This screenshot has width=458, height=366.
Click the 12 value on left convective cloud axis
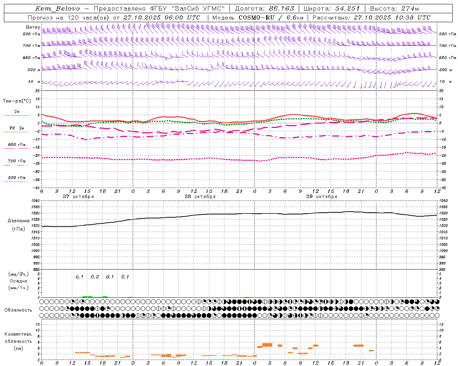pos(38,324)
